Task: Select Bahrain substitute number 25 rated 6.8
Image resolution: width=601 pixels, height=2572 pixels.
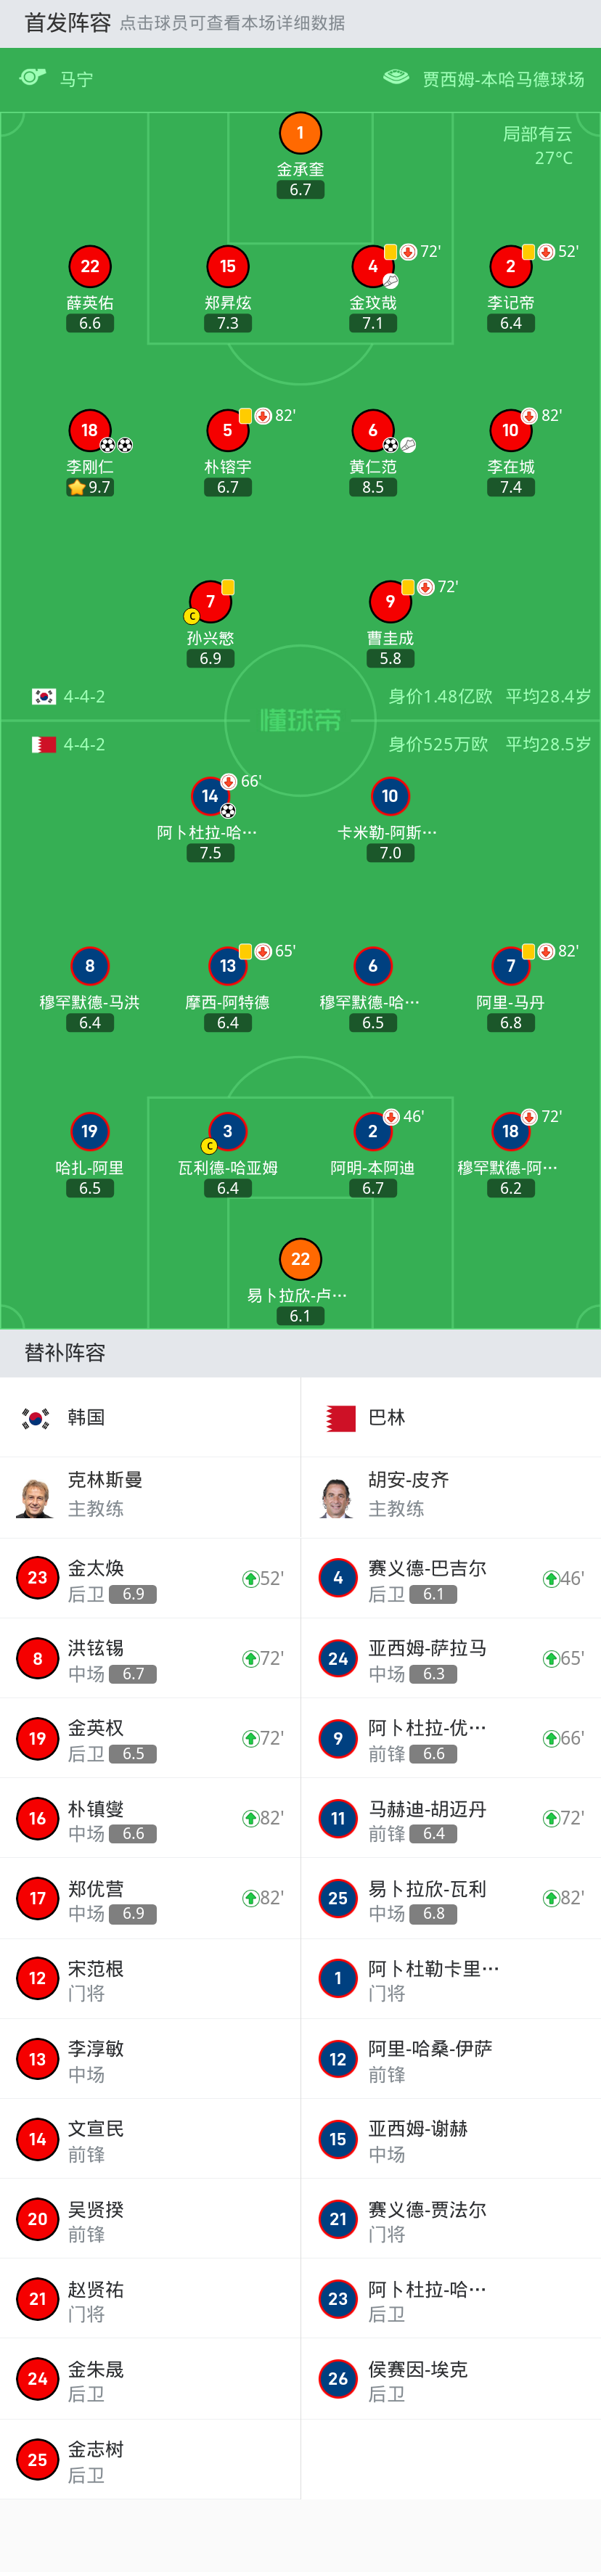Action: [451, 1898]
